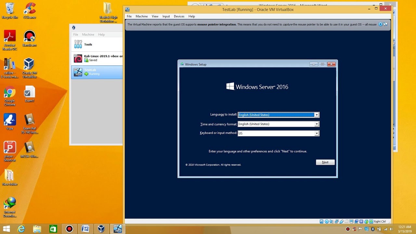Click the shared folders status icon
416x234 pixels.
(346, 221)
